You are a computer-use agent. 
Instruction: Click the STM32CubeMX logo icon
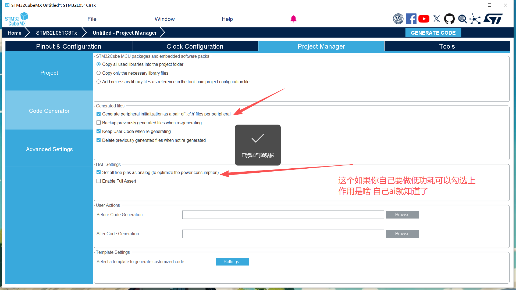[16, 19]
